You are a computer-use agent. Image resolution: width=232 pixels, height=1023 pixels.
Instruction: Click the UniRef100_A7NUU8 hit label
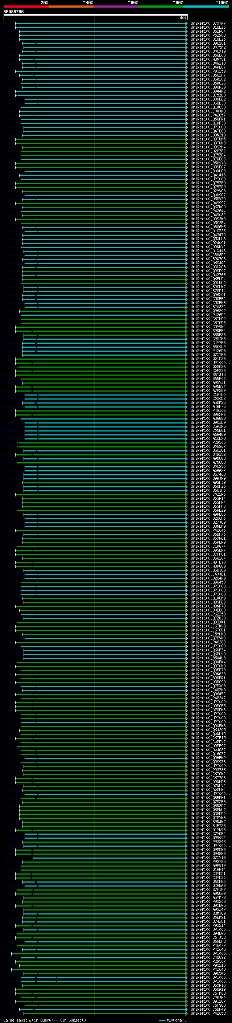[208, 462]
